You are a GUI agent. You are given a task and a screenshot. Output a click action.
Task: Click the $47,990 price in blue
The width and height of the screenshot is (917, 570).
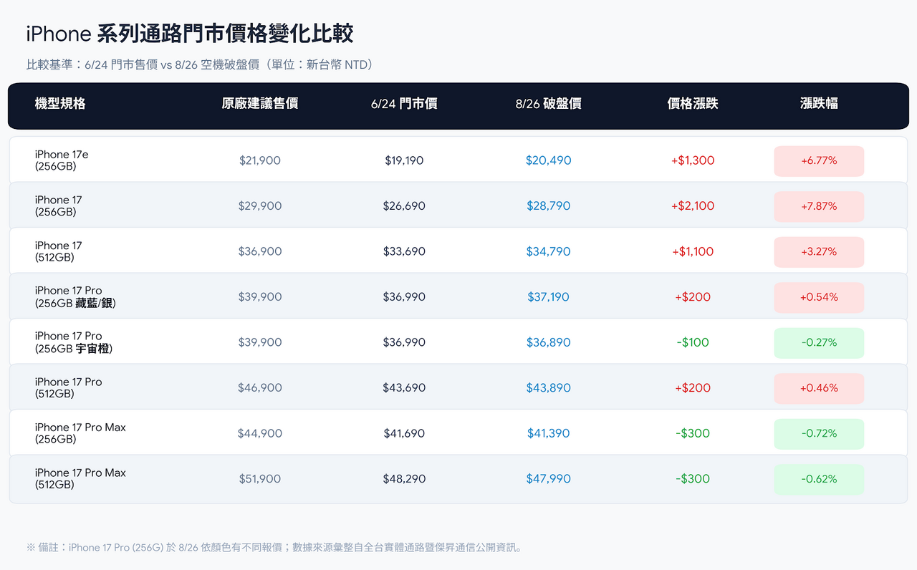coord(548,479)
